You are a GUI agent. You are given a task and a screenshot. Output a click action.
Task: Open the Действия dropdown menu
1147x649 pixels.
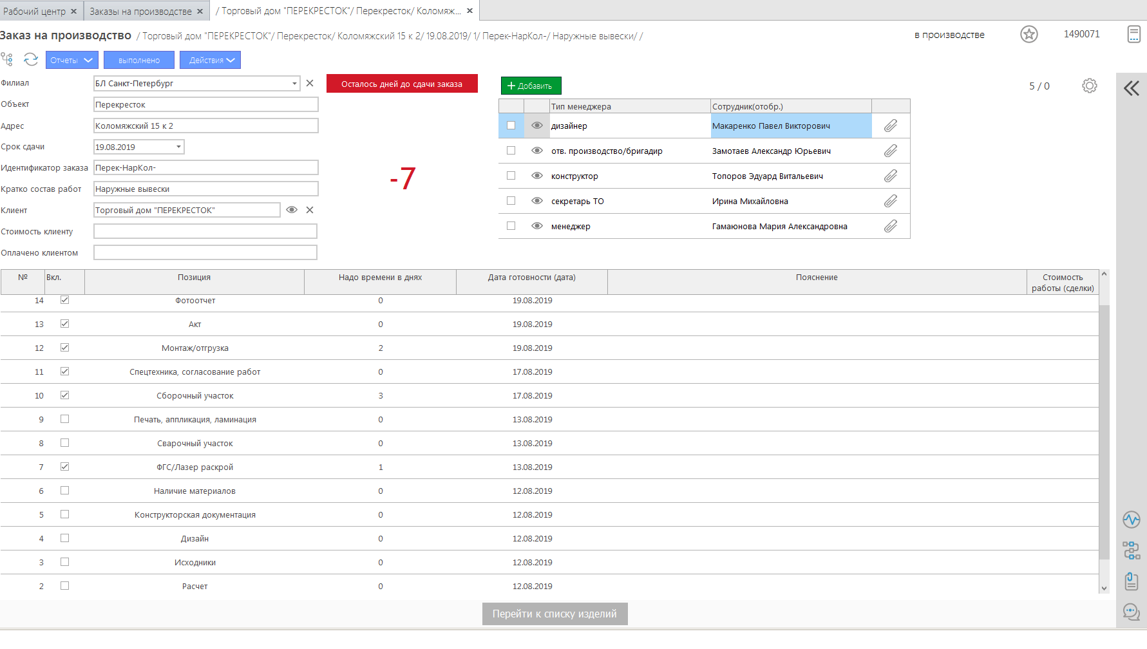pyautogui.click(x=211, y=60)
